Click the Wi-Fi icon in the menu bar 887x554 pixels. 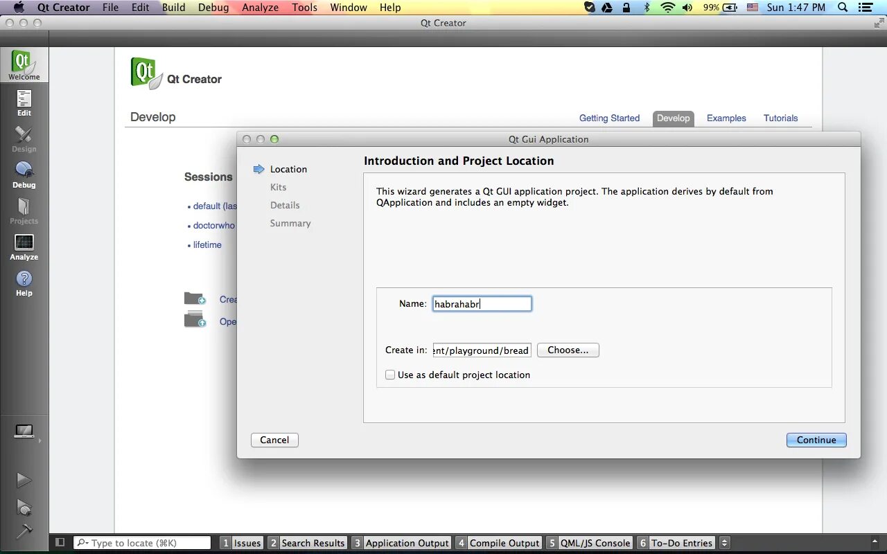(x=668, y=8)
